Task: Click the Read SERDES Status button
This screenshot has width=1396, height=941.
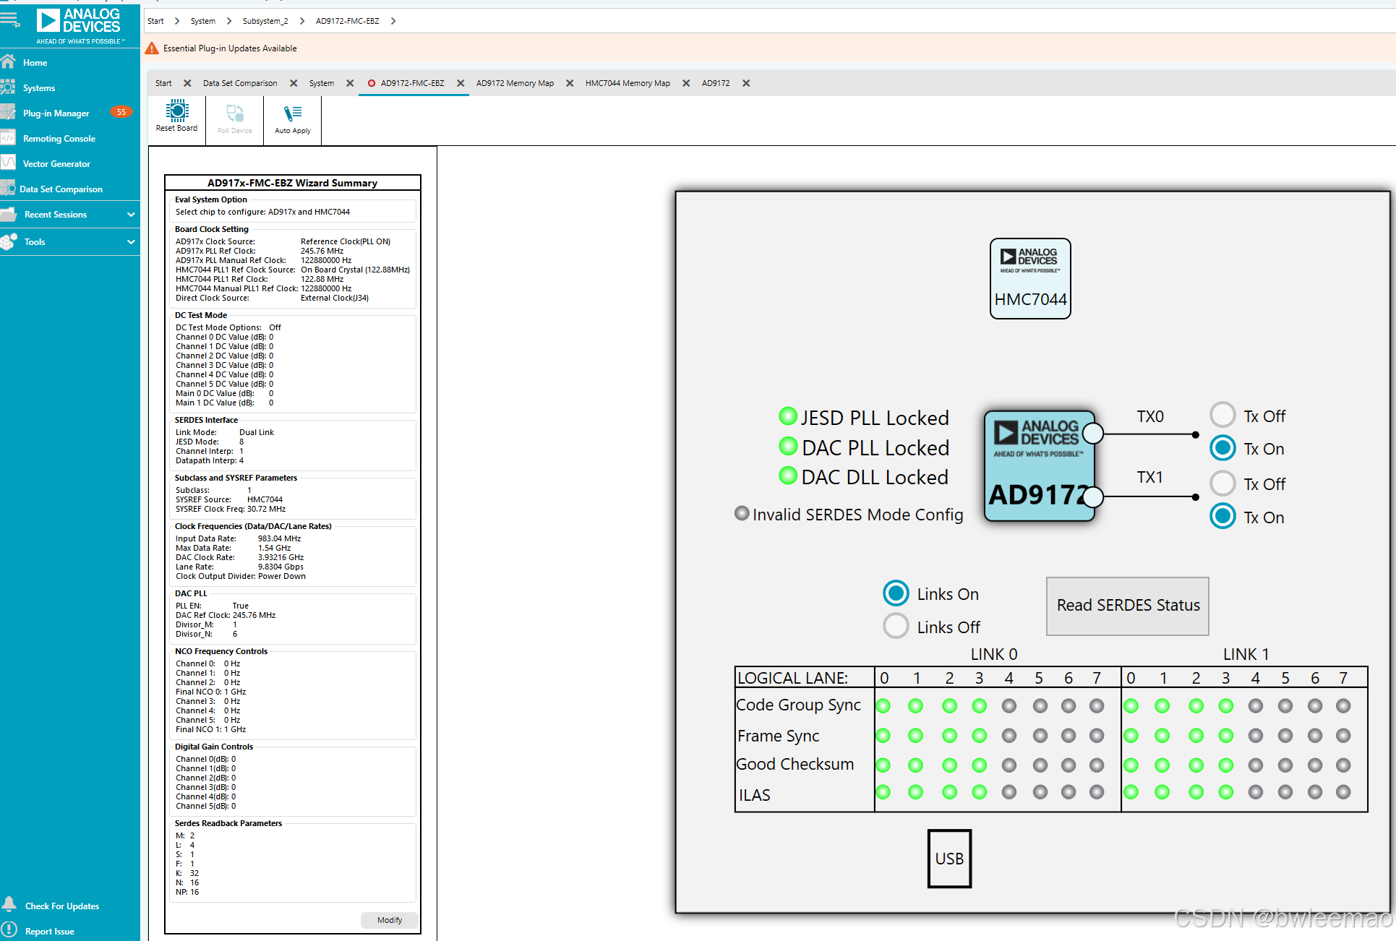Action: click(x=1127, y=606)
